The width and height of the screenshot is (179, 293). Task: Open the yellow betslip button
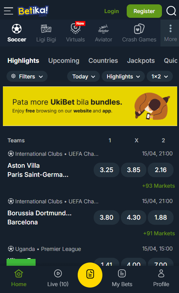pos(90,275)
